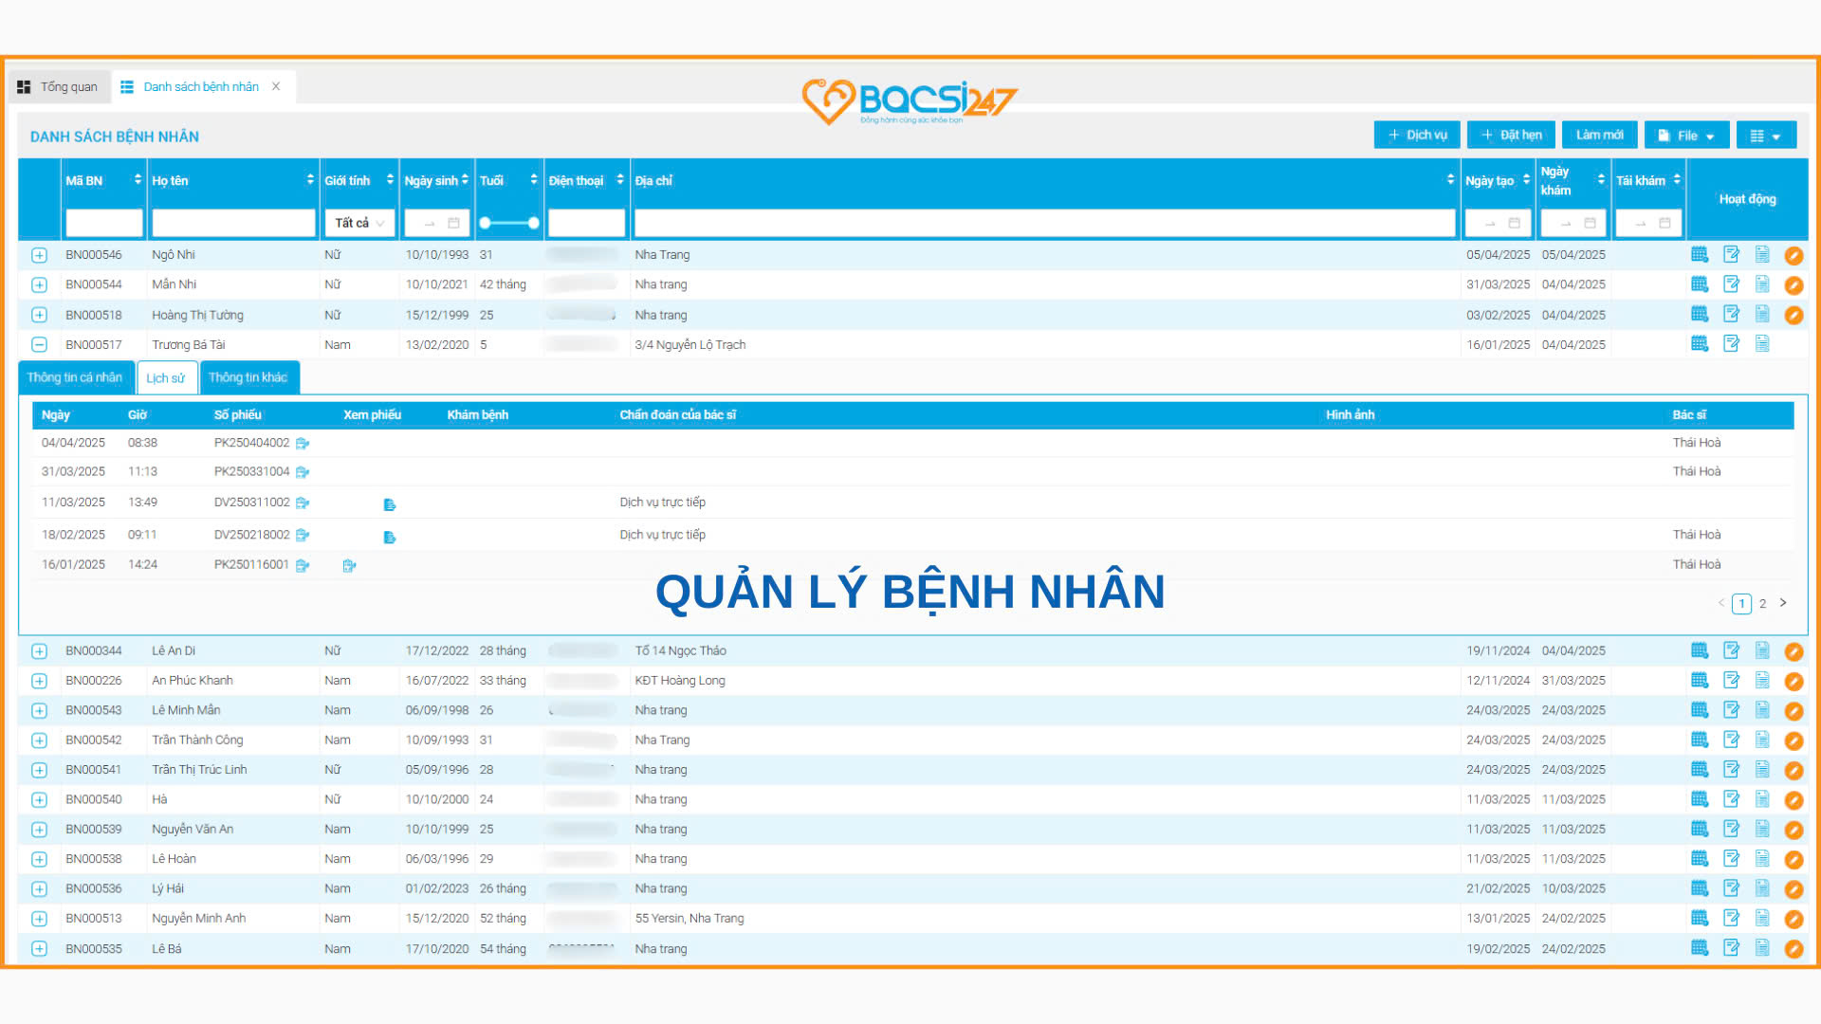Open the column layout dropdown button

tap(1766, 136)
